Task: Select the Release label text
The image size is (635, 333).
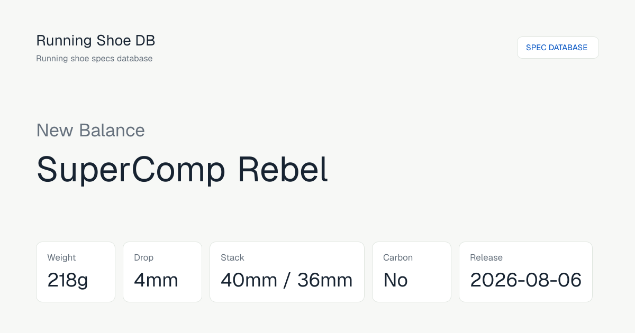Action: point(486,257)
